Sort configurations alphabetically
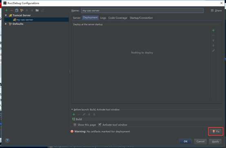 [x=42, y=10]
